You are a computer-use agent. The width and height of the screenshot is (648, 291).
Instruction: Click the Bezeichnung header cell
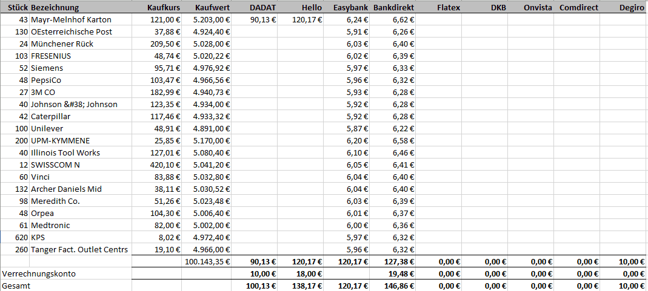click(x=81, y=7)
